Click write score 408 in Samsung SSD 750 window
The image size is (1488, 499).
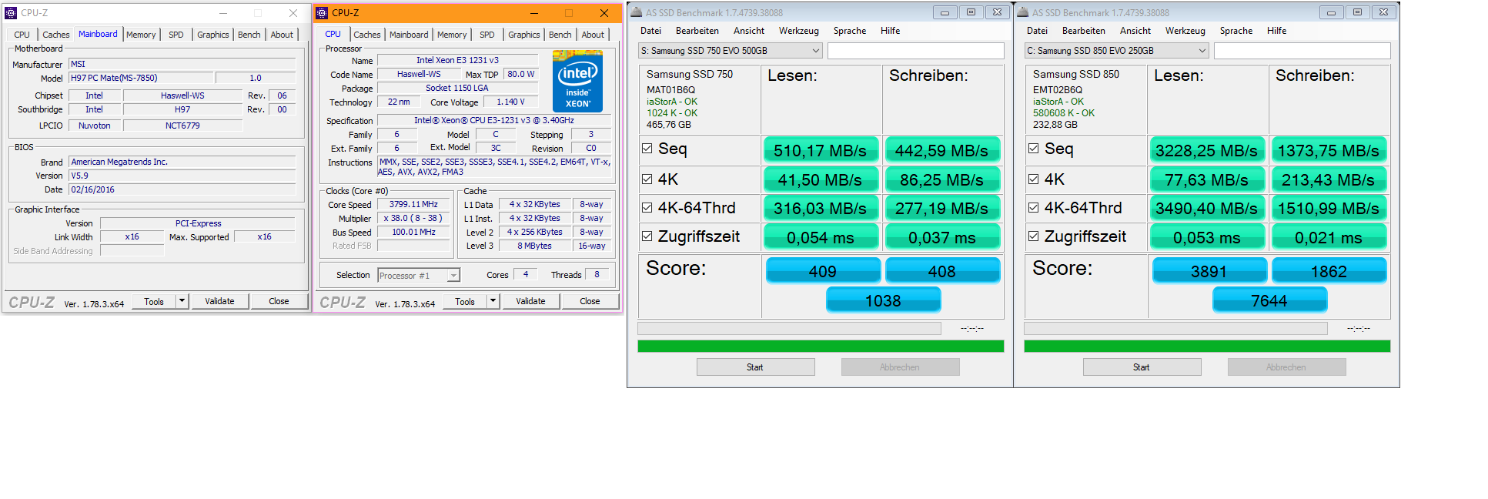(942, 271)
